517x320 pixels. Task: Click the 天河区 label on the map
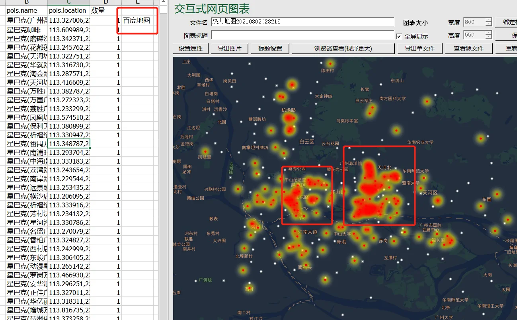tap(430, 193)
